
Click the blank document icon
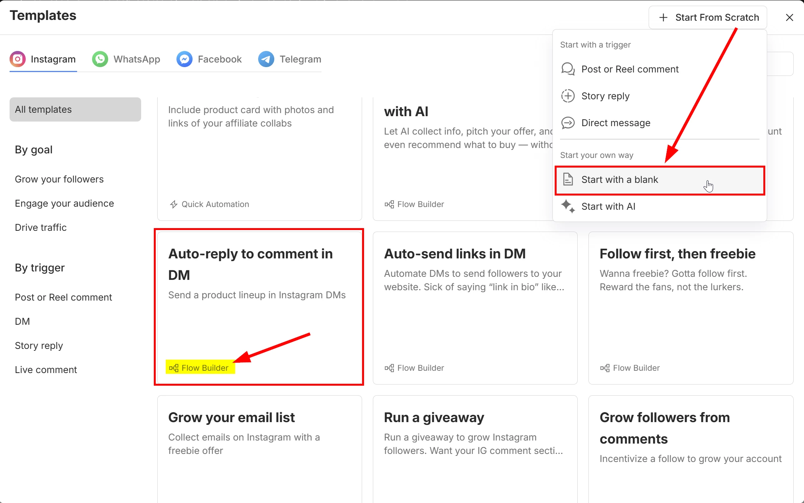coord(568,179)
